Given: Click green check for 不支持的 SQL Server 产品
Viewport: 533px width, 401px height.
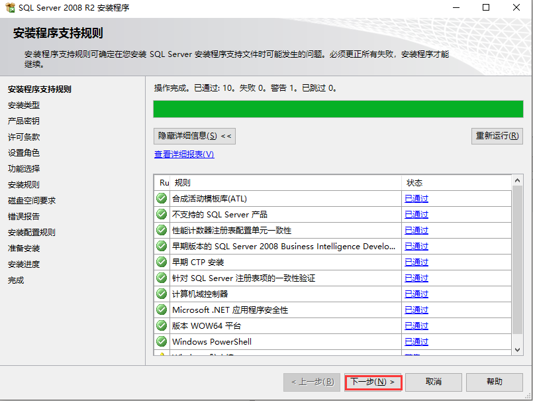Looking at the screenshot, I should 160,214.
